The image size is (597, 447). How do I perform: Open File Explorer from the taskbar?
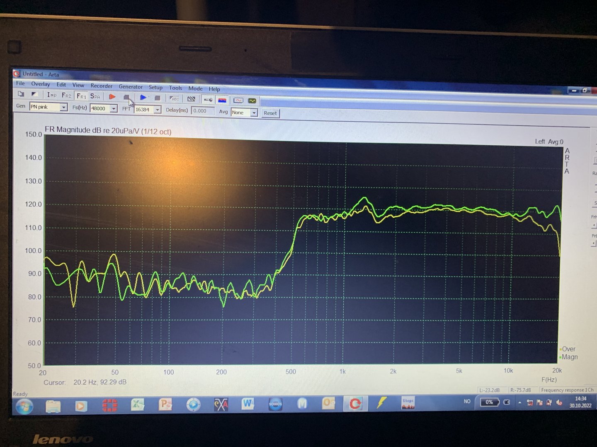pyautogui.click(x=53, y=406)
